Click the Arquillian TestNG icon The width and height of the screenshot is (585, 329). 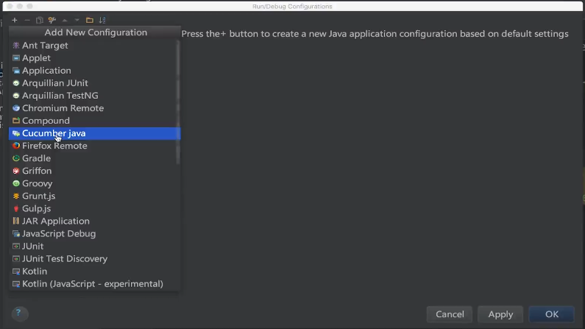[x=16, y=96]
